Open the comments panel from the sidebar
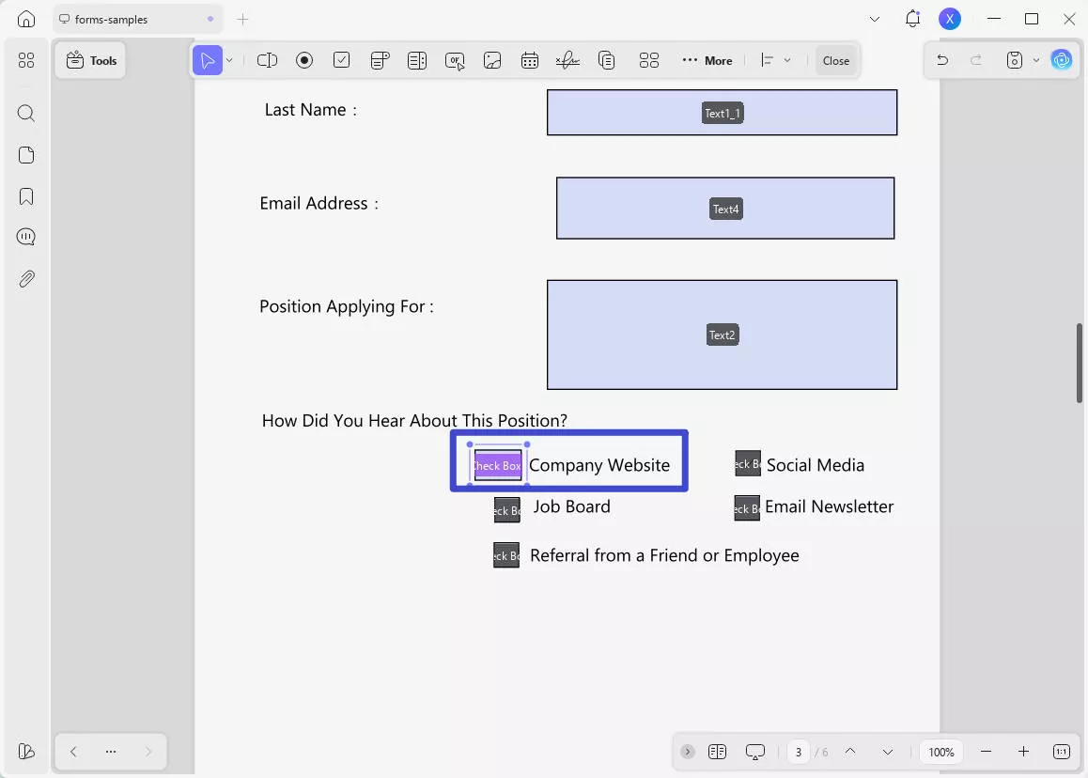The height and width of the screenshot is (778, 1088). click(x=25, y=237)
